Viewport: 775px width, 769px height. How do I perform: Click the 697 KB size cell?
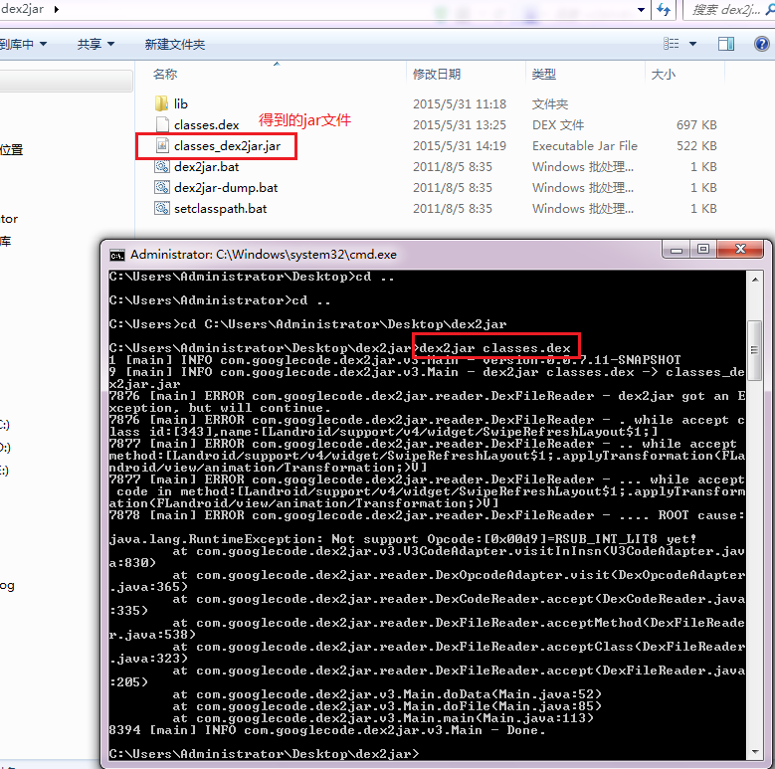(696, 125)
